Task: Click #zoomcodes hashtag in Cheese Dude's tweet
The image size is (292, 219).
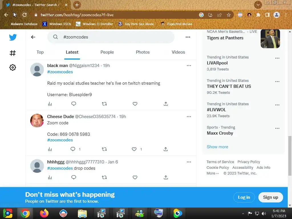Action: point(60,140)
